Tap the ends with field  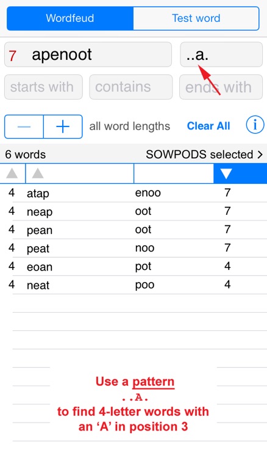pos(221,87)
